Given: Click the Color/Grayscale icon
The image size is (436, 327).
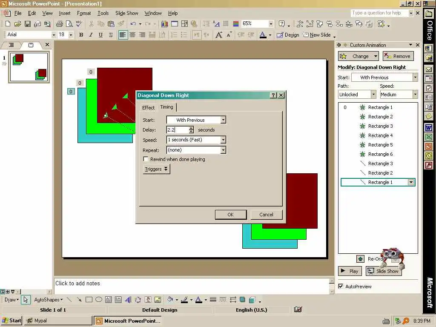Looking at the screenshot, I should click(236, 24).
